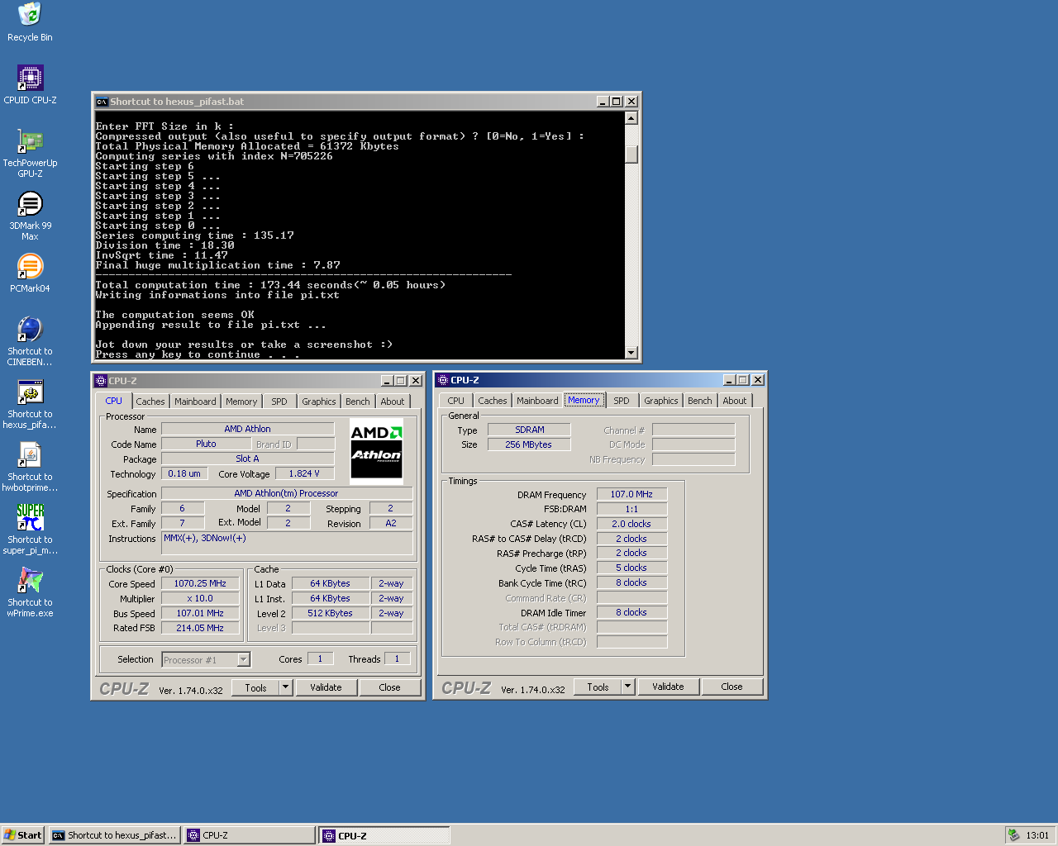Click the Rated FSB value 214.05 MHz
This screenshot has height=846, width=1058.
tap(200, 628)
